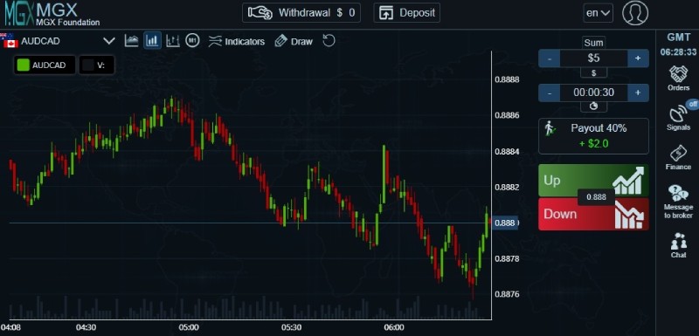This screenshot has width=699, height=336.
Task: Select the candlestick chart type icon
Action: (x=152, y=41)
